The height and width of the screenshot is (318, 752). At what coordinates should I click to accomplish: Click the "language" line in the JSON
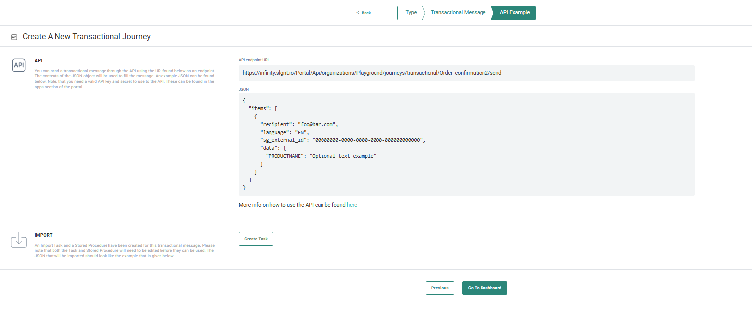[284, 132]
